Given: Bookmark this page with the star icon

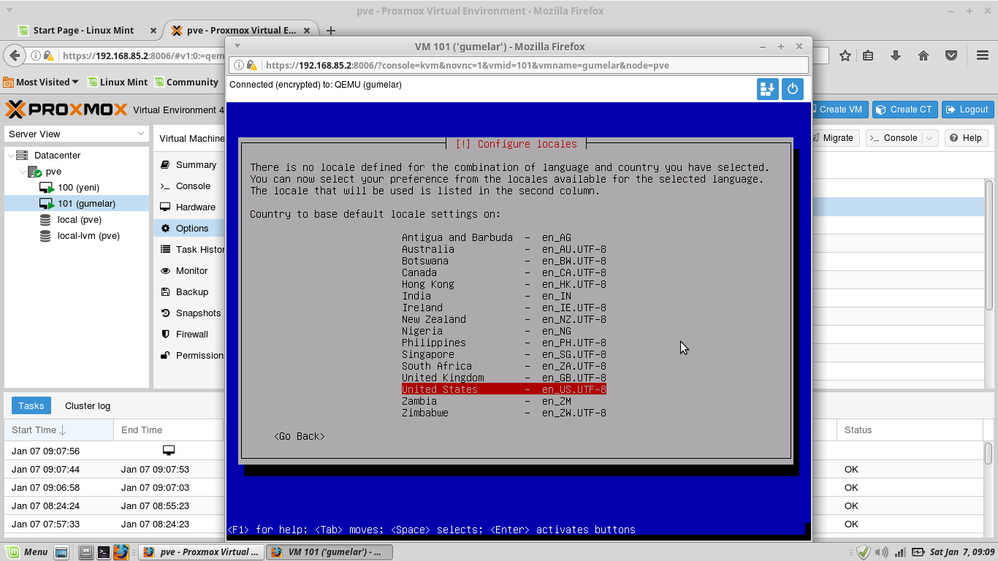Looking at the screenshot, I should tap(845, 56).
